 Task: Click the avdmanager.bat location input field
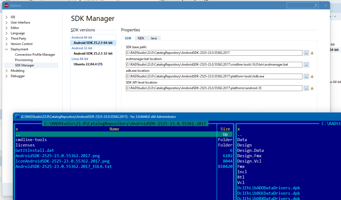(214, 65)
